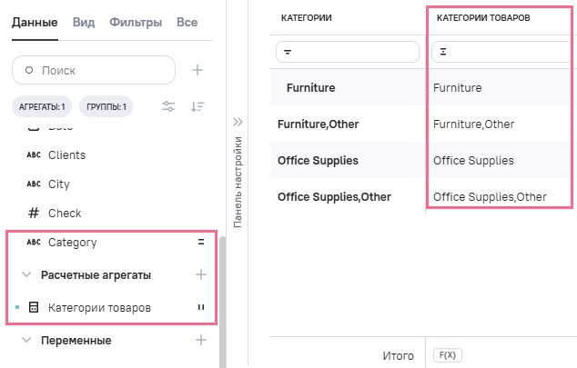
Task: Collapse the Переменные section
Action: [26, 340]
